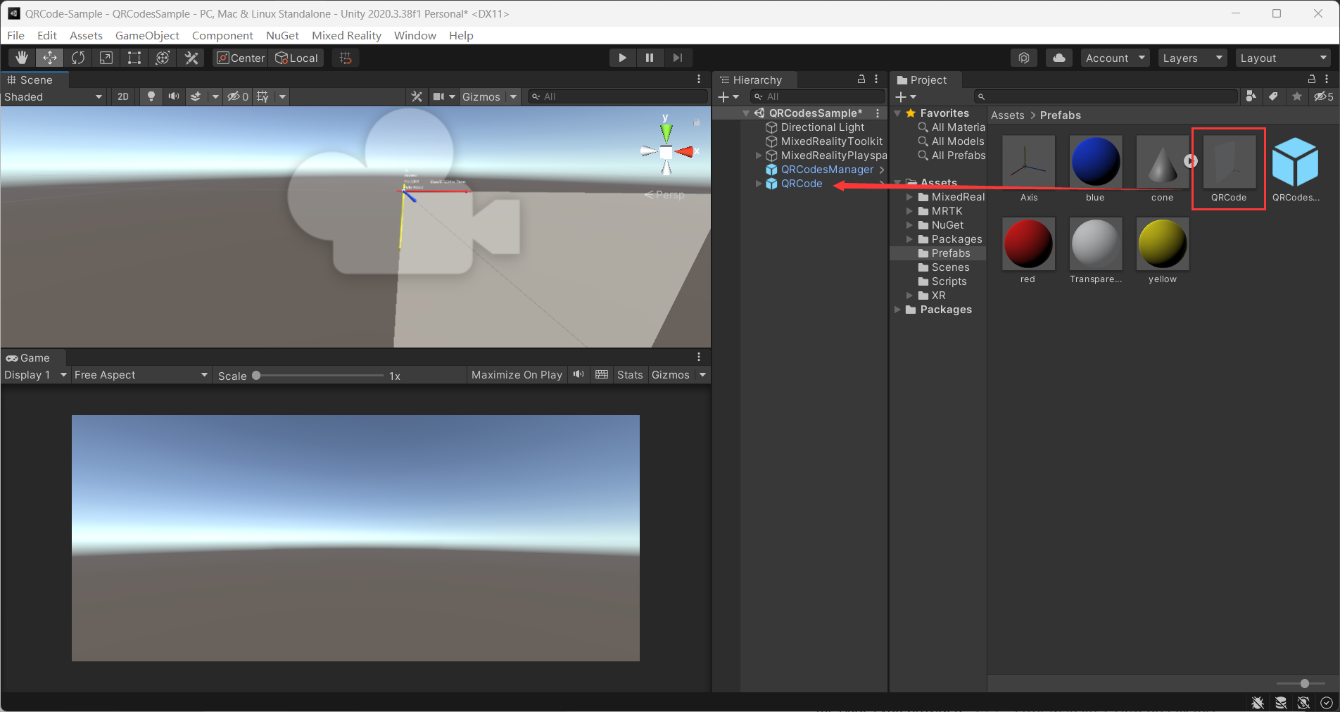Adjust the Game view Scale slider
1340x712 pixels.
point(320,376)
